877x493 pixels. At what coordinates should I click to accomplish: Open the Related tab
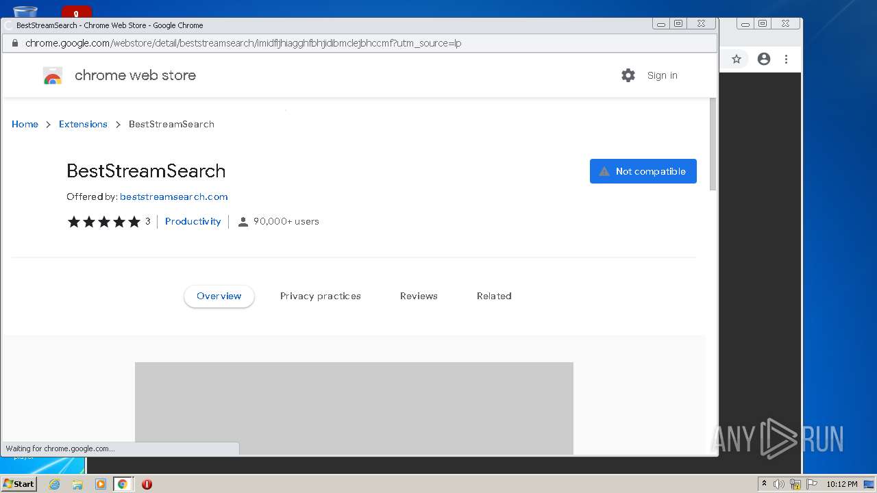(494, 296)
